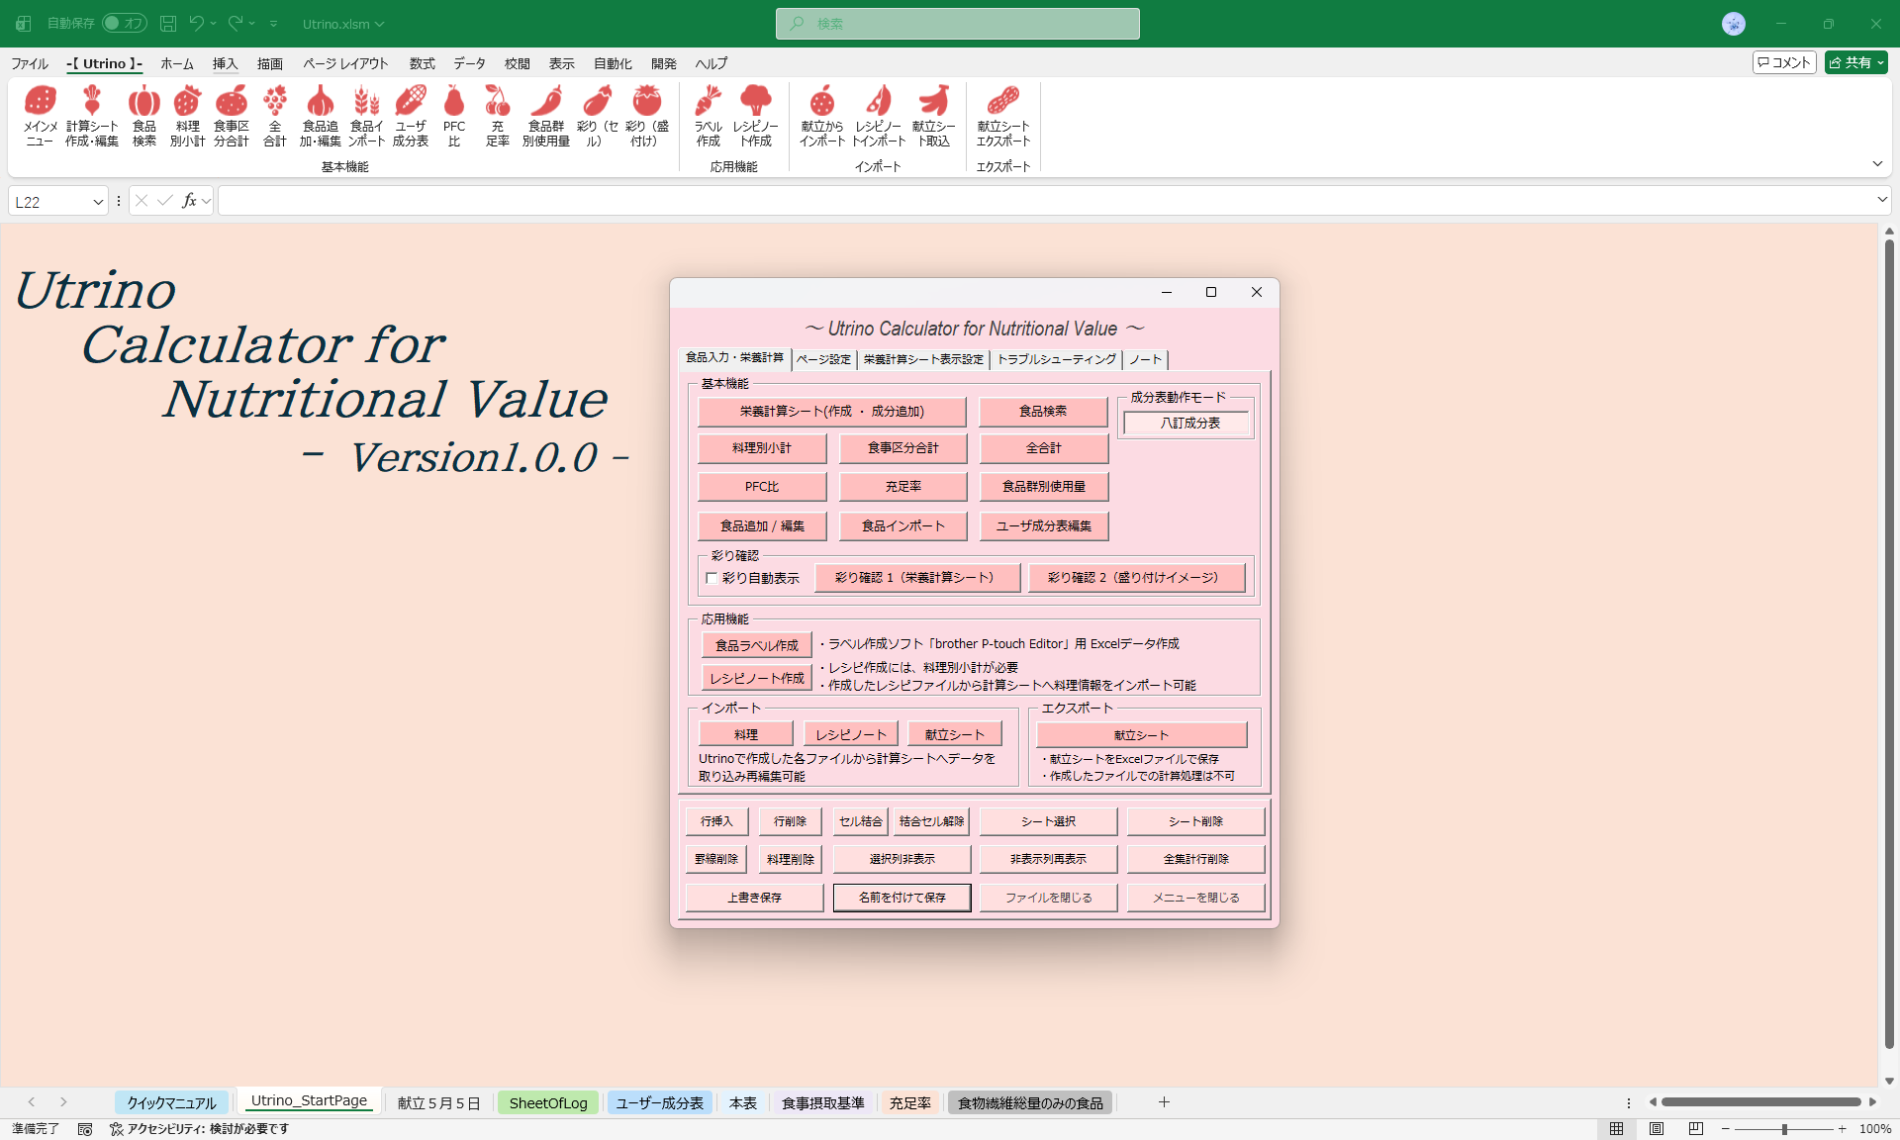Click inside the formula bar

[693, 200]
